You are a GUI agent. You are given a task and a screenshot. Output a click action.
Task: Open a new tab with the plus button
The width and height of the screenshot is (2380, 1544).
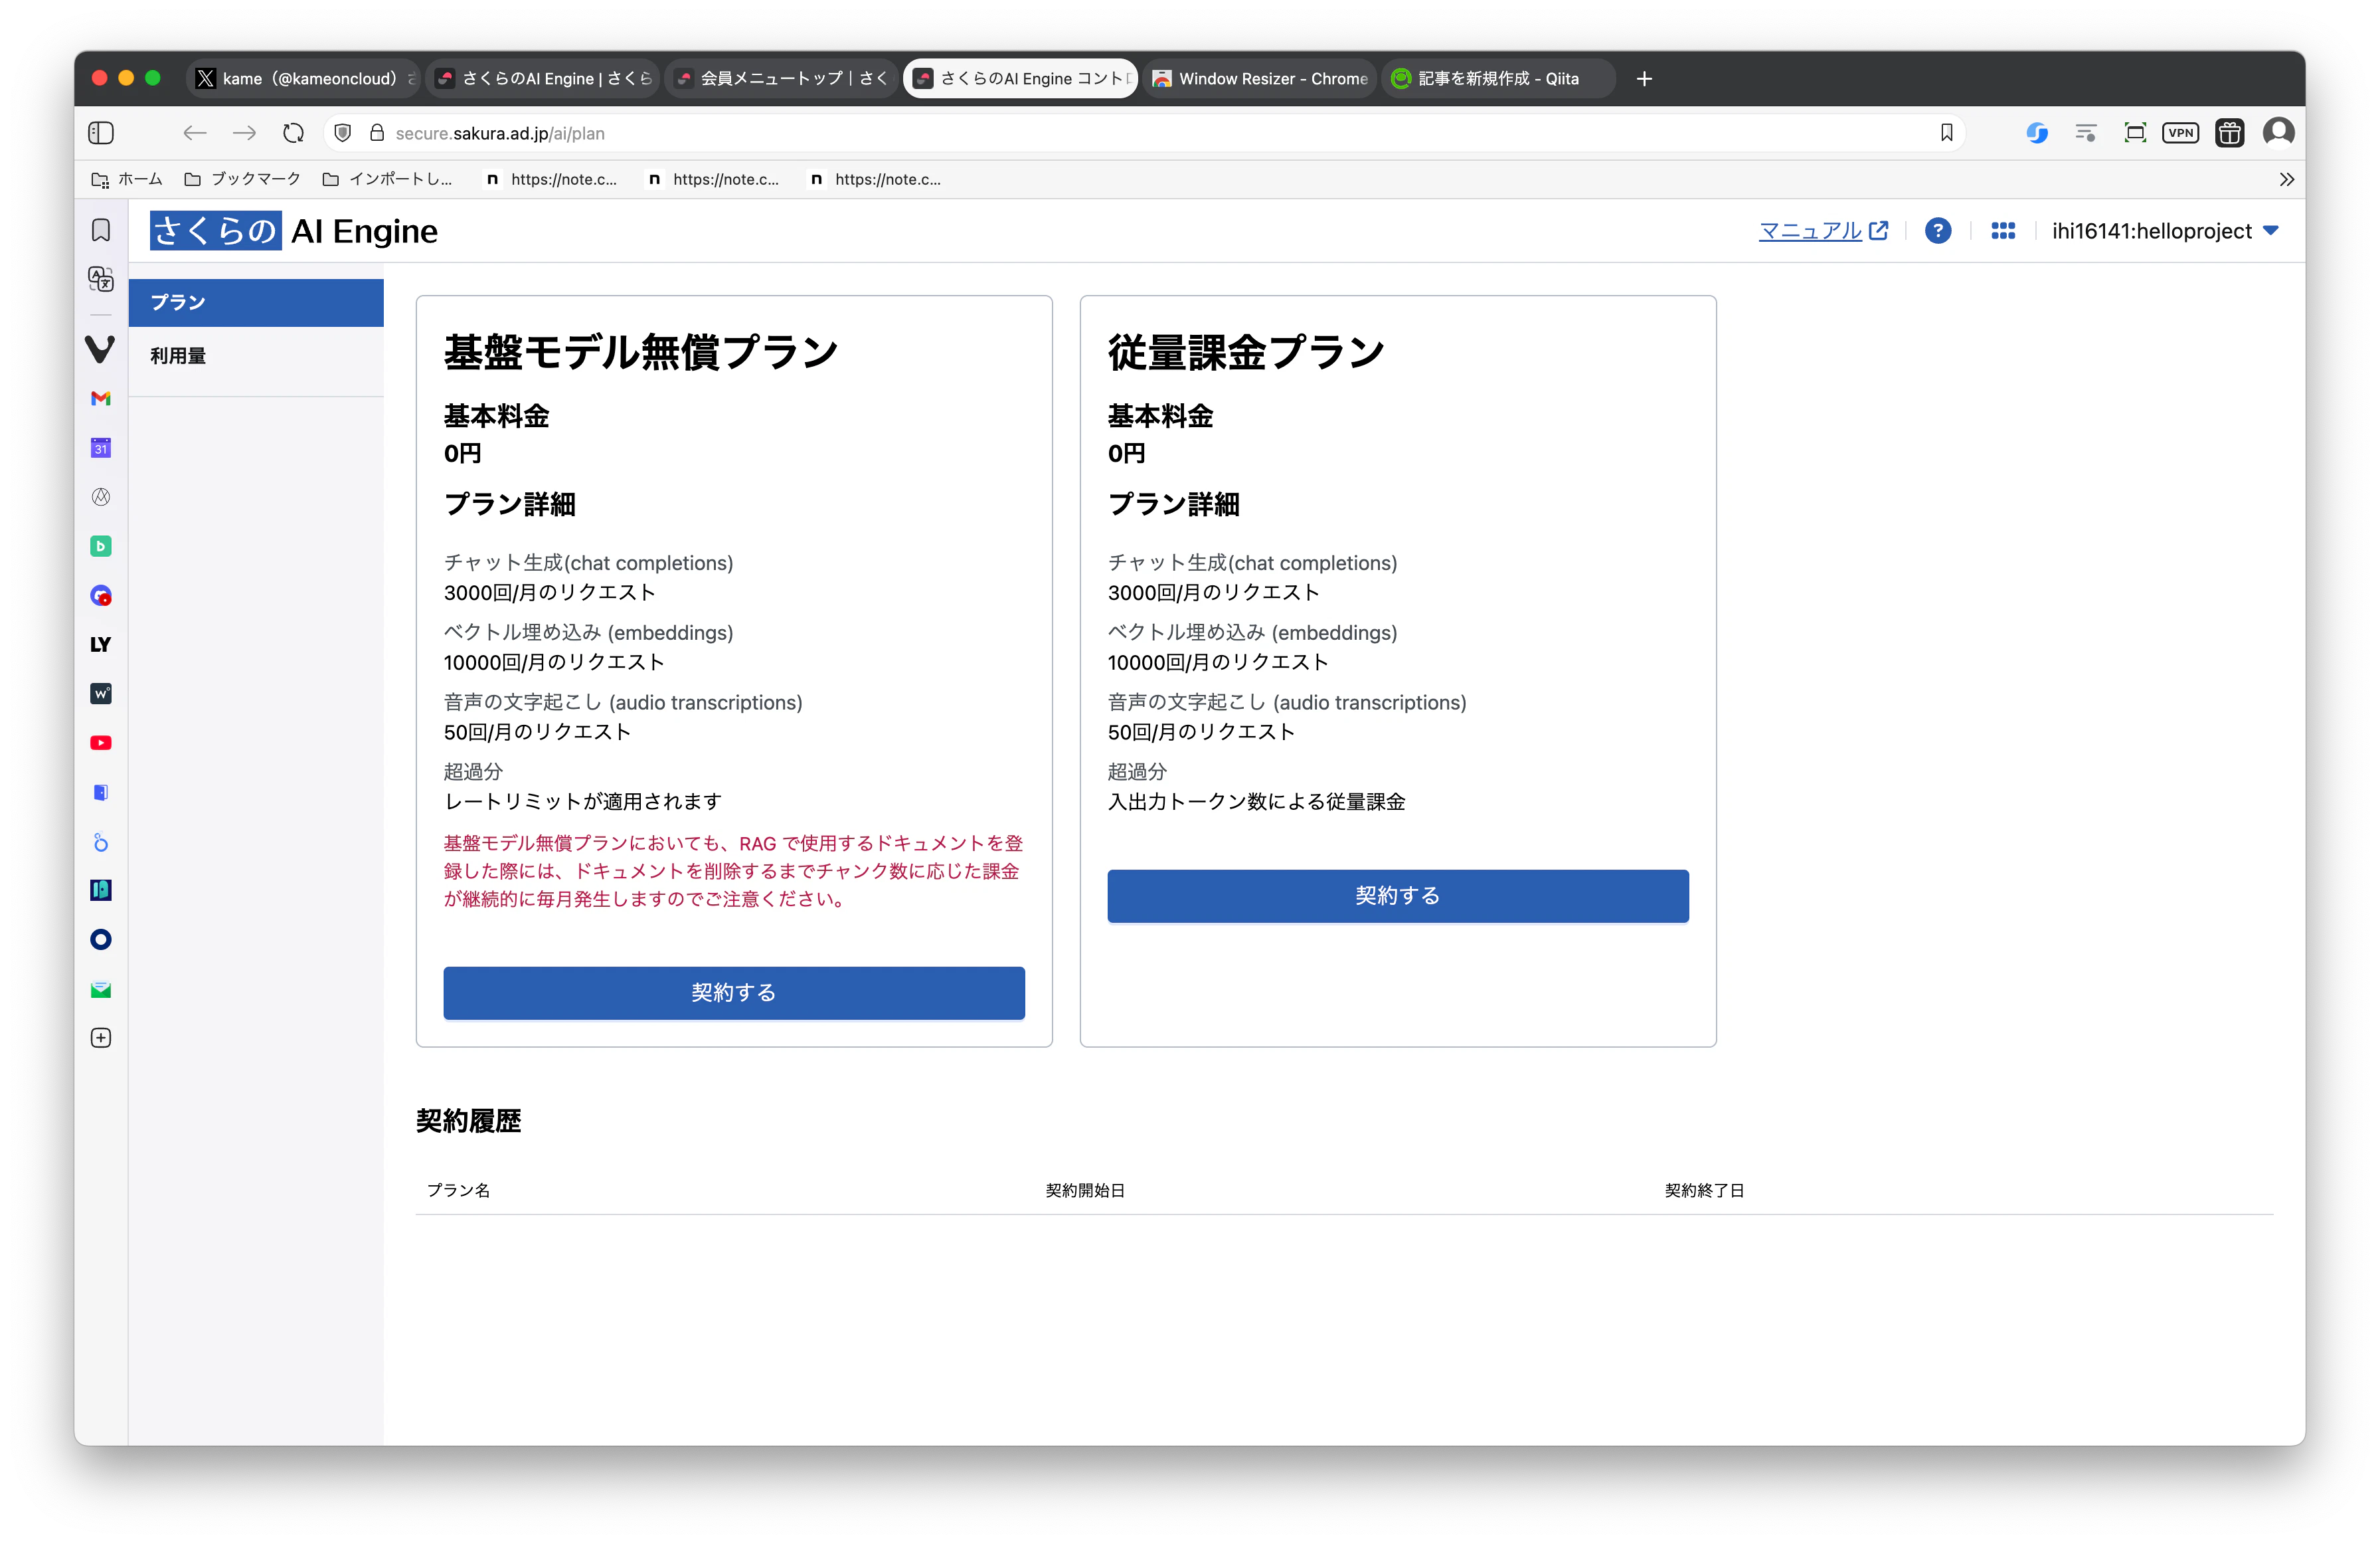[x=1644, y=78]
